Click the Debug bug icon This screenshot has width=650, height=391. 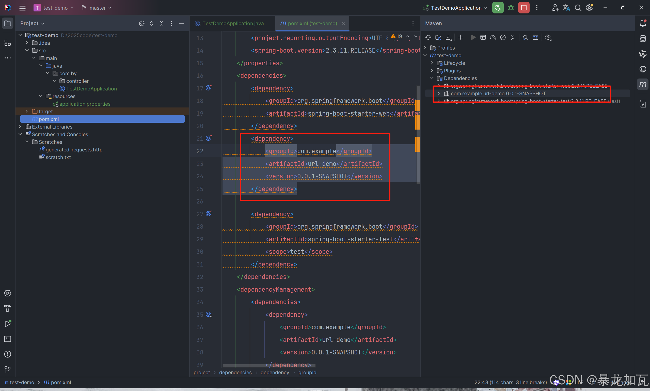click(511, 8)
